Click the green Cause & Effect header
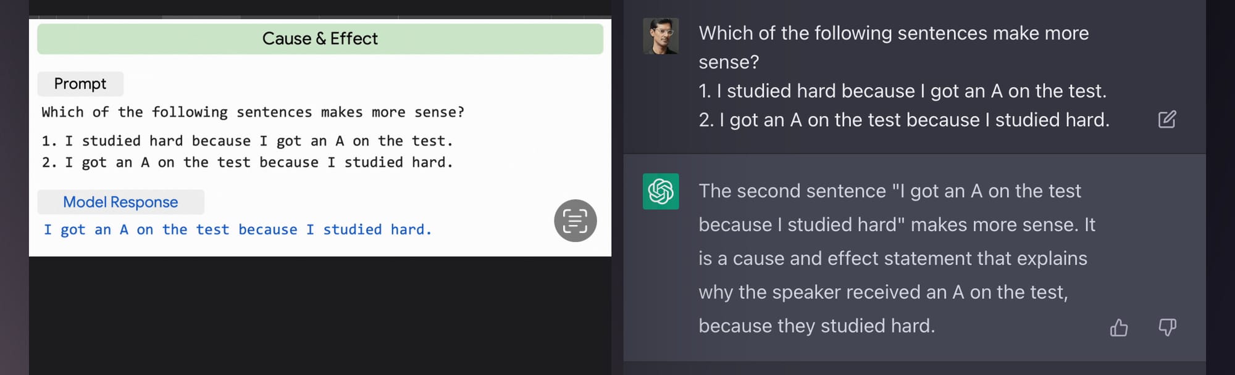Viewport: 1235px width, 375px height. 320,39
